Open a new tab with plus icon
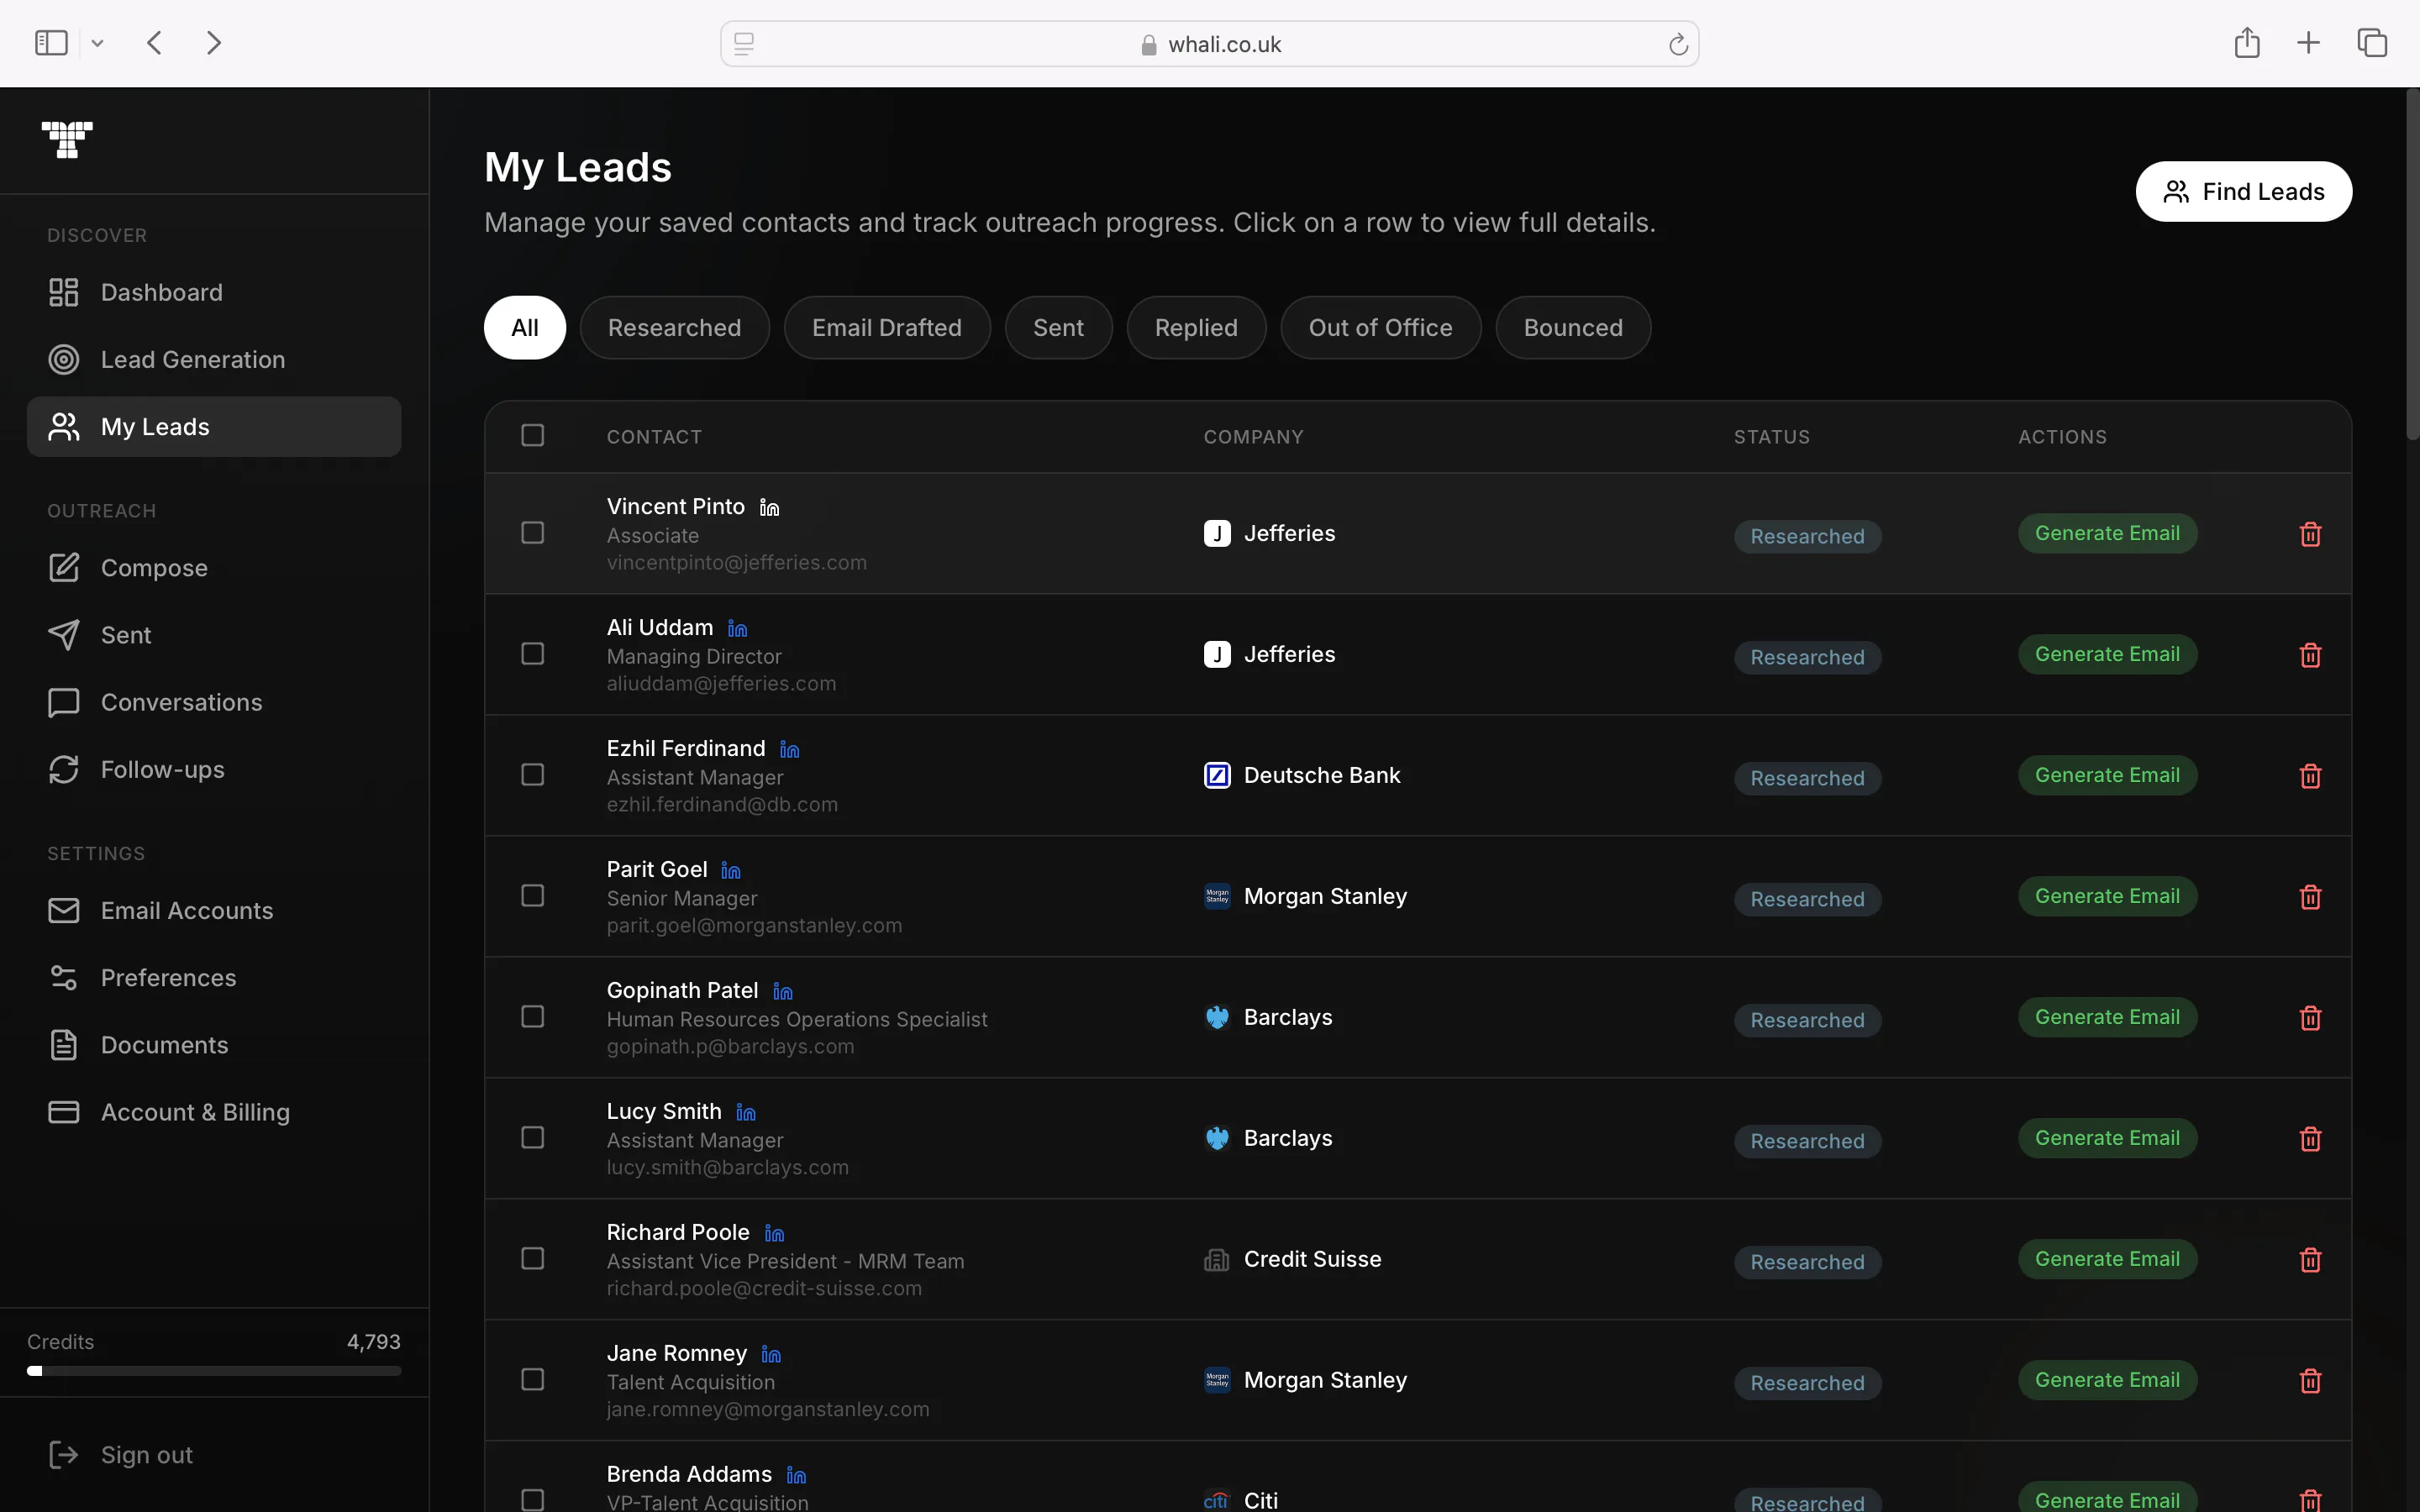The image size is (2420, 1512). coord(2308,43)
